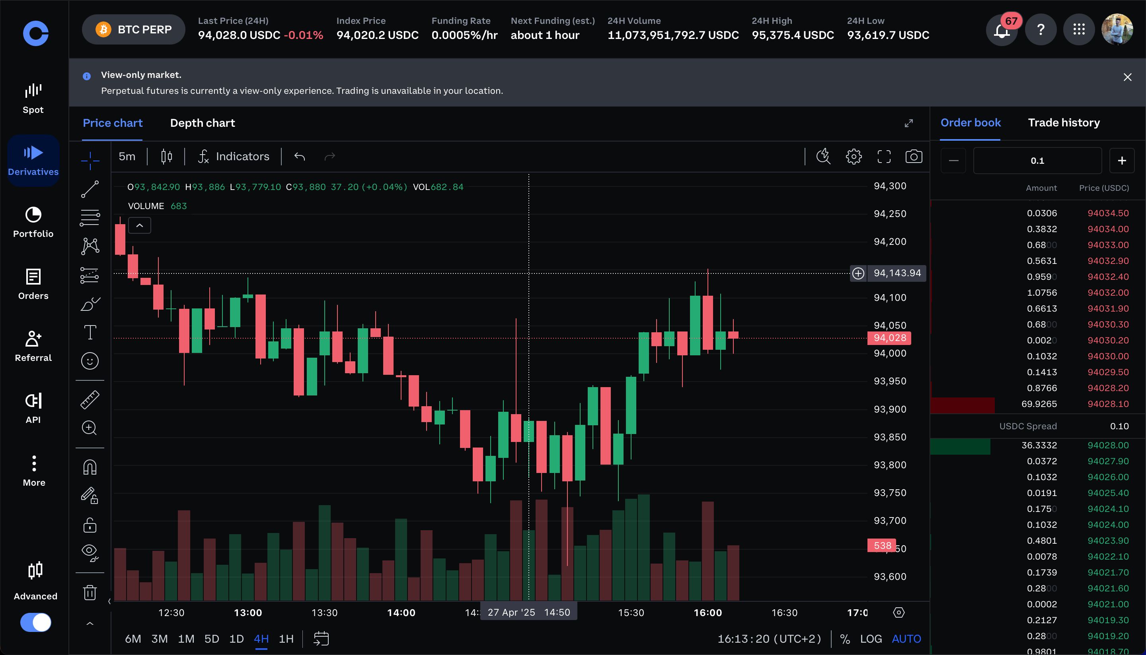The height and width of the screenshot is (655, 1146).
Task: Open API section from sidebar
Action: (x=33, y=408)
